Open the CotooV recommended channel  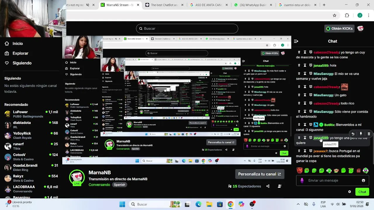31,157
